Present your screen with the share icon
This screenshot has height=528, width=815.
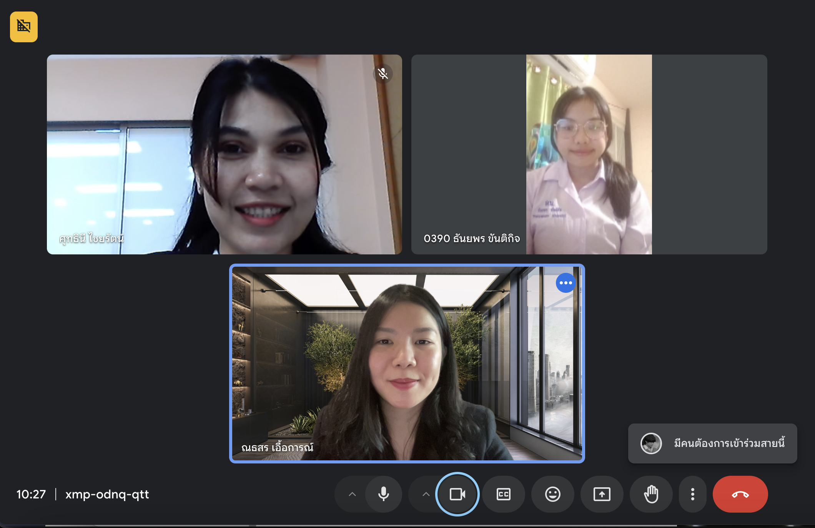click(x=602, y=494)
